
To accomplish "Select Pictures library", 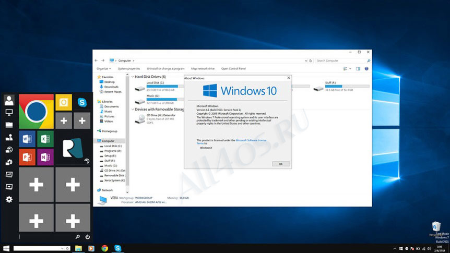I will click(x=109, y=116).
